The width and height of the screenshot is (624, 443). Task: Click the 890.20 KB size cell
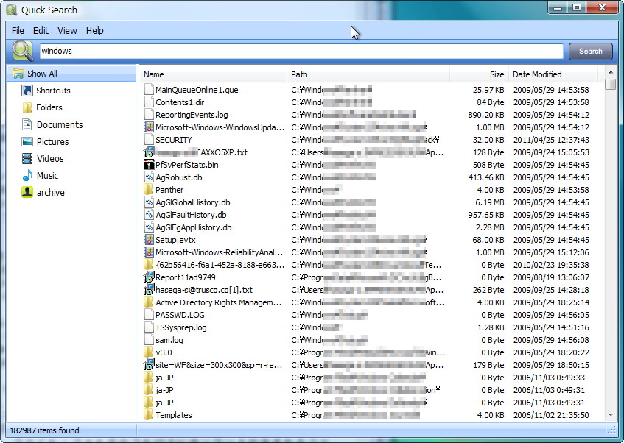click(x=486, y=115)
